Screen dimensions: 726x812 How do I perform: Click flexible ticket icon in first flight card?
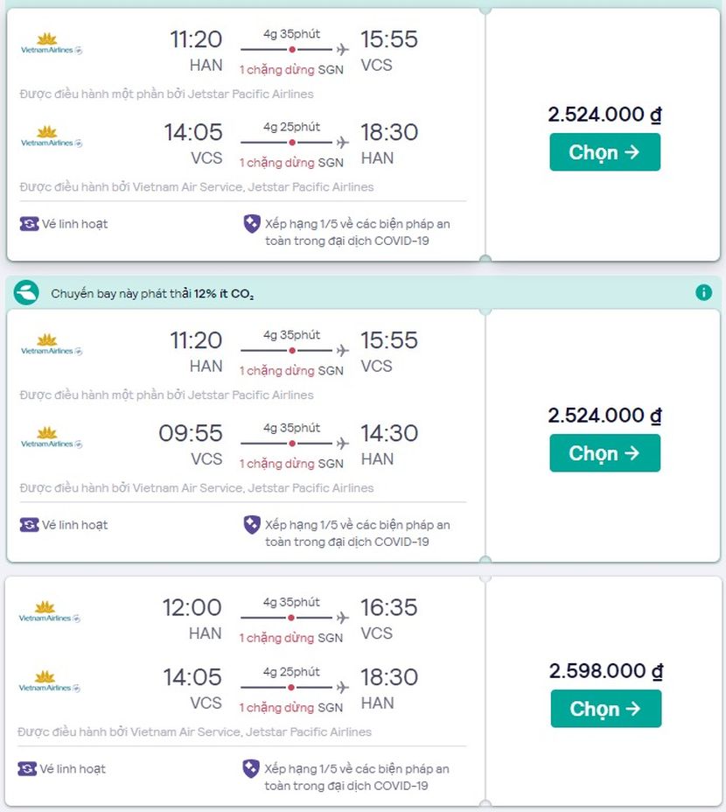(x=29, y=224)
